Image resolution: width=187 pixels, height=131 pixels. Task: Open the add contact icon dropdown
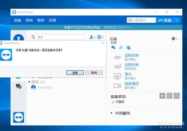[93, 37]
